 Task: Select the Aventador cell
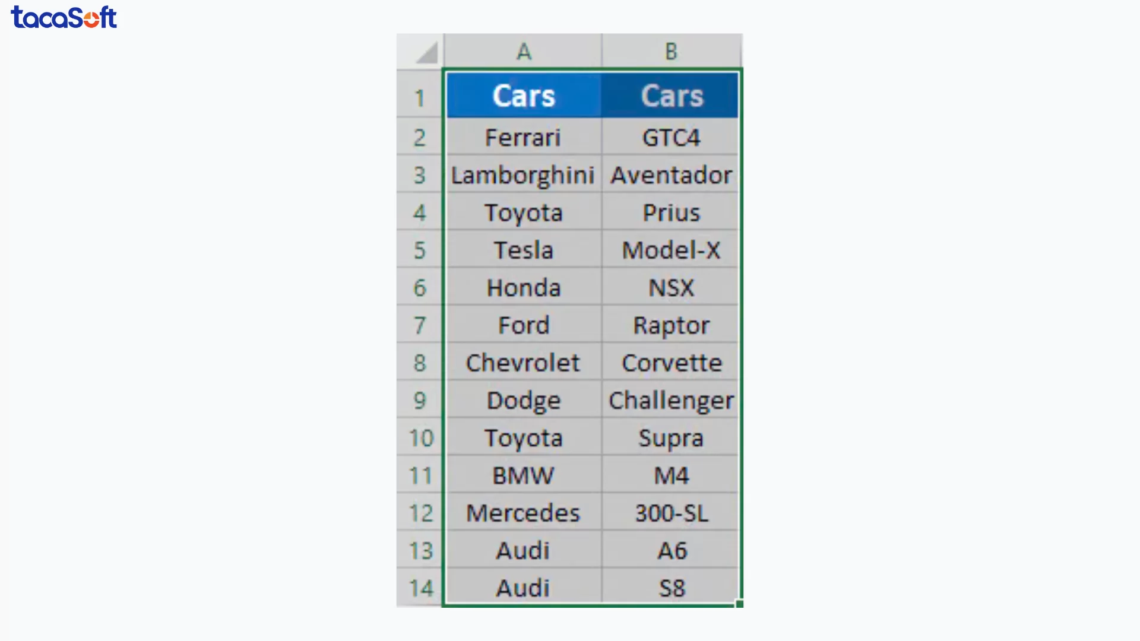(x=670, y=174)
